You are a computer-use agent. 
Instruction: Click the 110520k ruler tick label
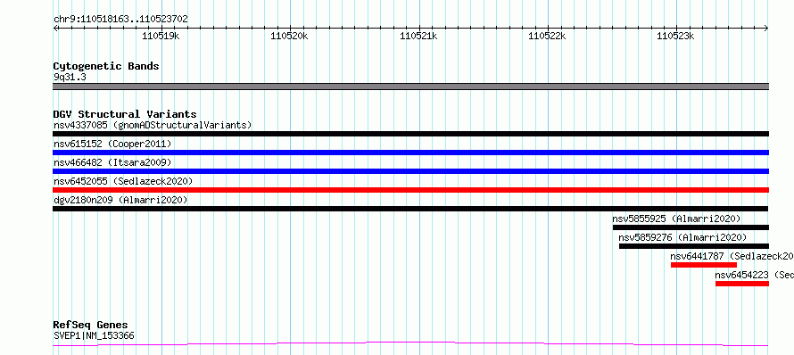tap(289, 36)
